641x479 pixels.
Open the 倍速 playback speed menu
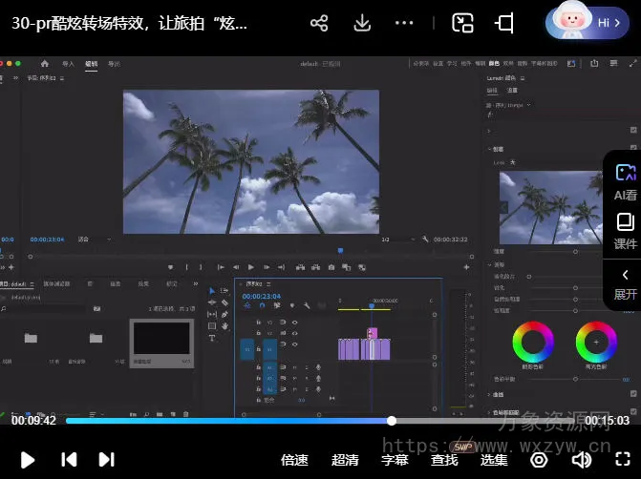tap(294, 460)
